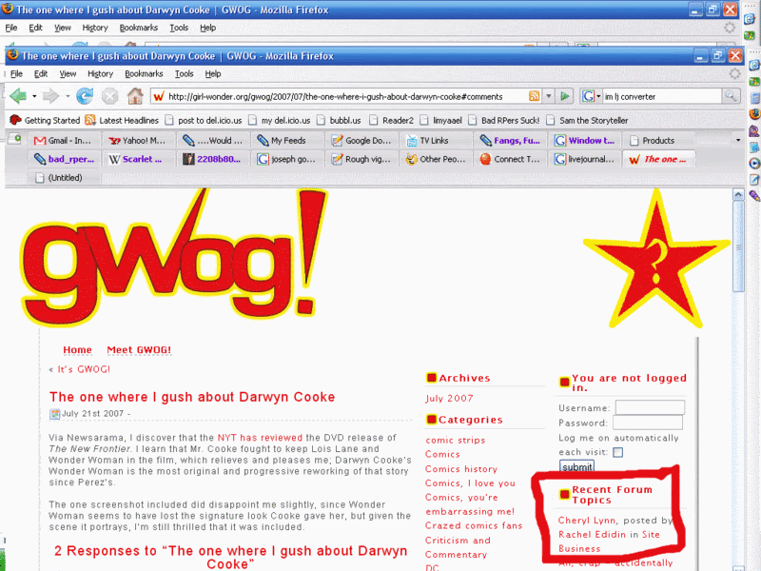The width and height of the screenshot is (761, 571).
Task: Switch to the Yahoo! M... tab
Action: pyautogui.click(x=138, y=141)
